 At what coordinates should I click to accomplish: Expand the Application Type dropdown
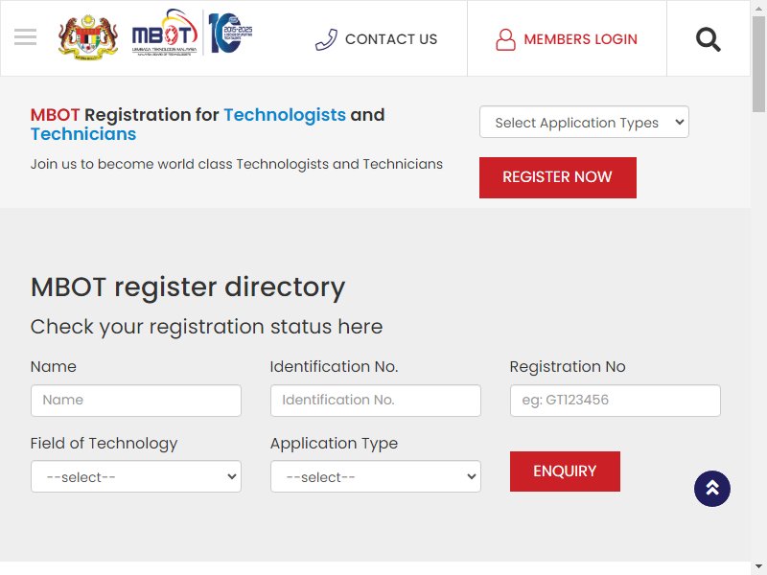[376, 476]
